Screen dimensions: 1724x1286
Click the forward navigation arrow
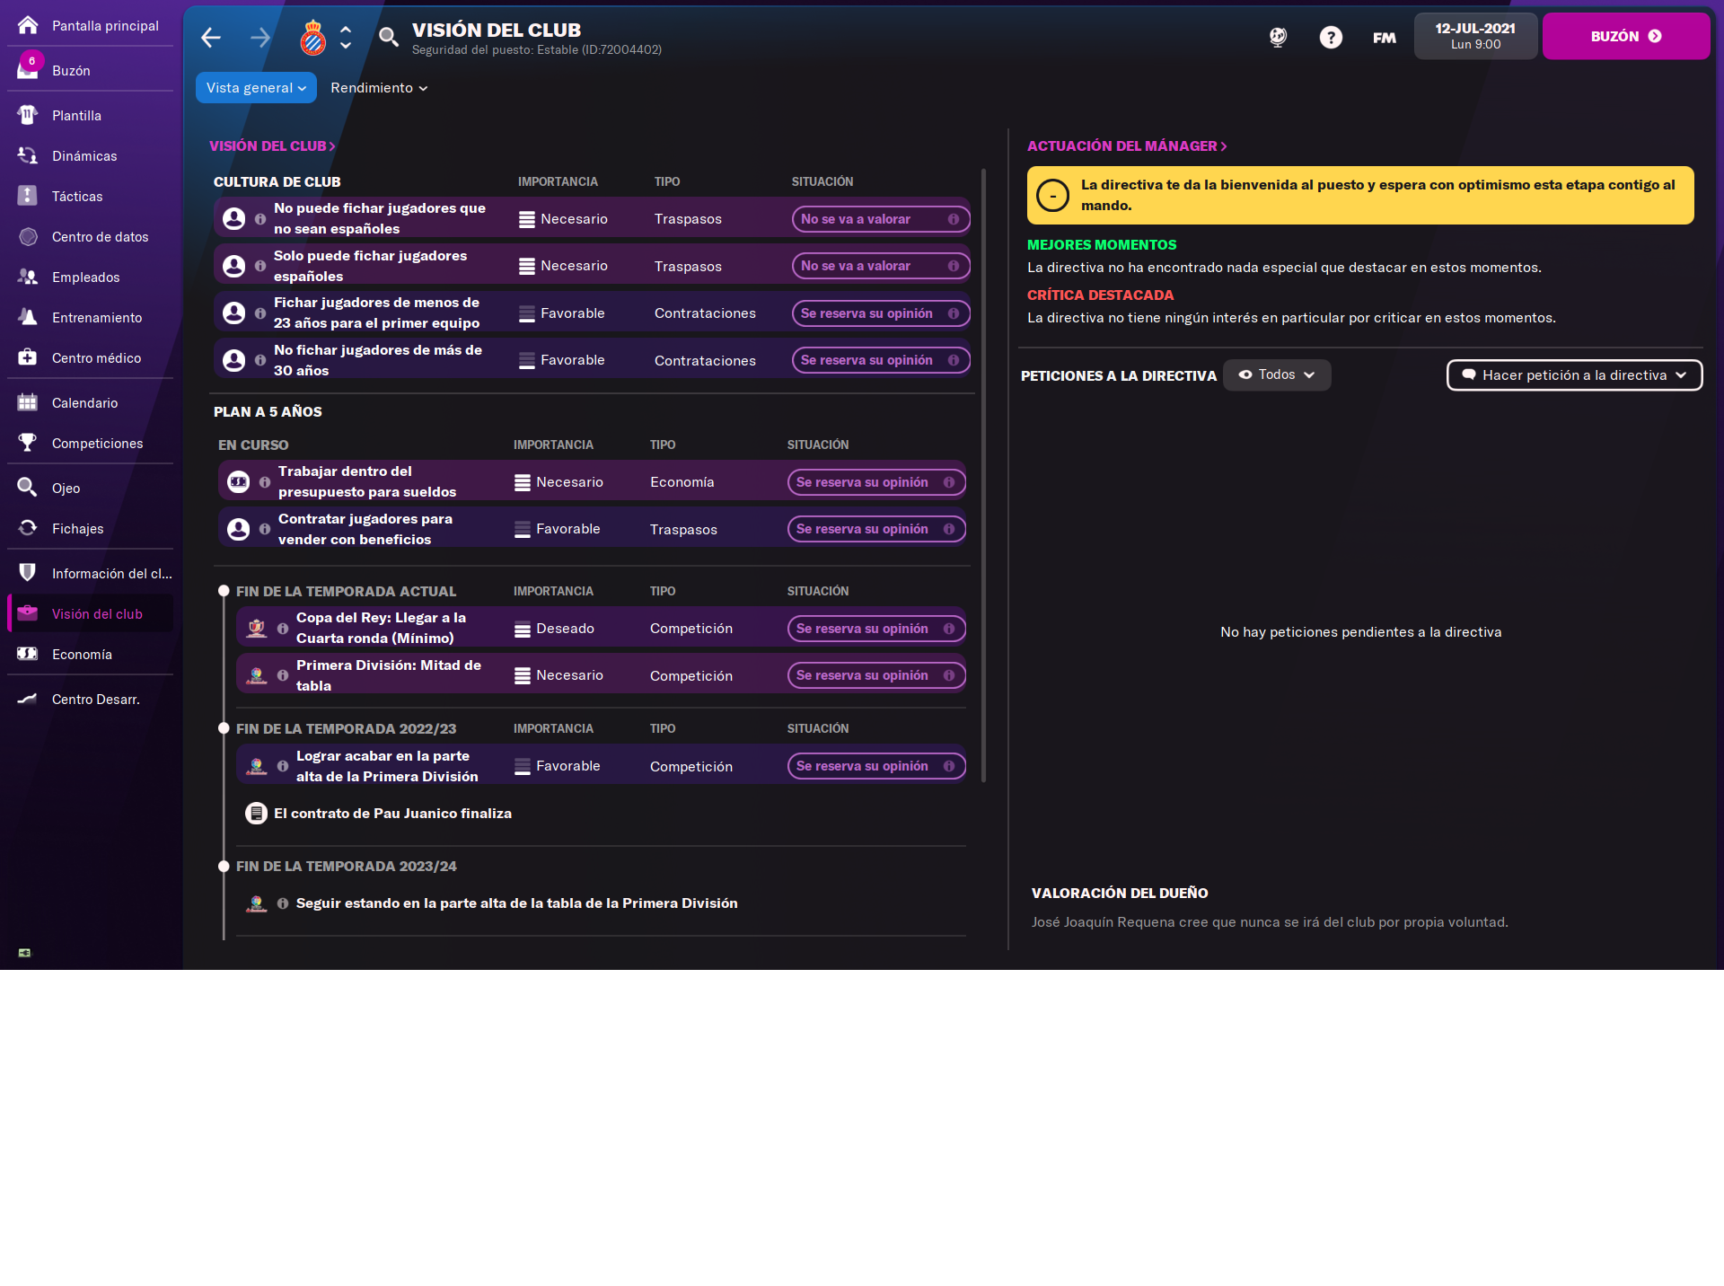[x=260, y=38]
